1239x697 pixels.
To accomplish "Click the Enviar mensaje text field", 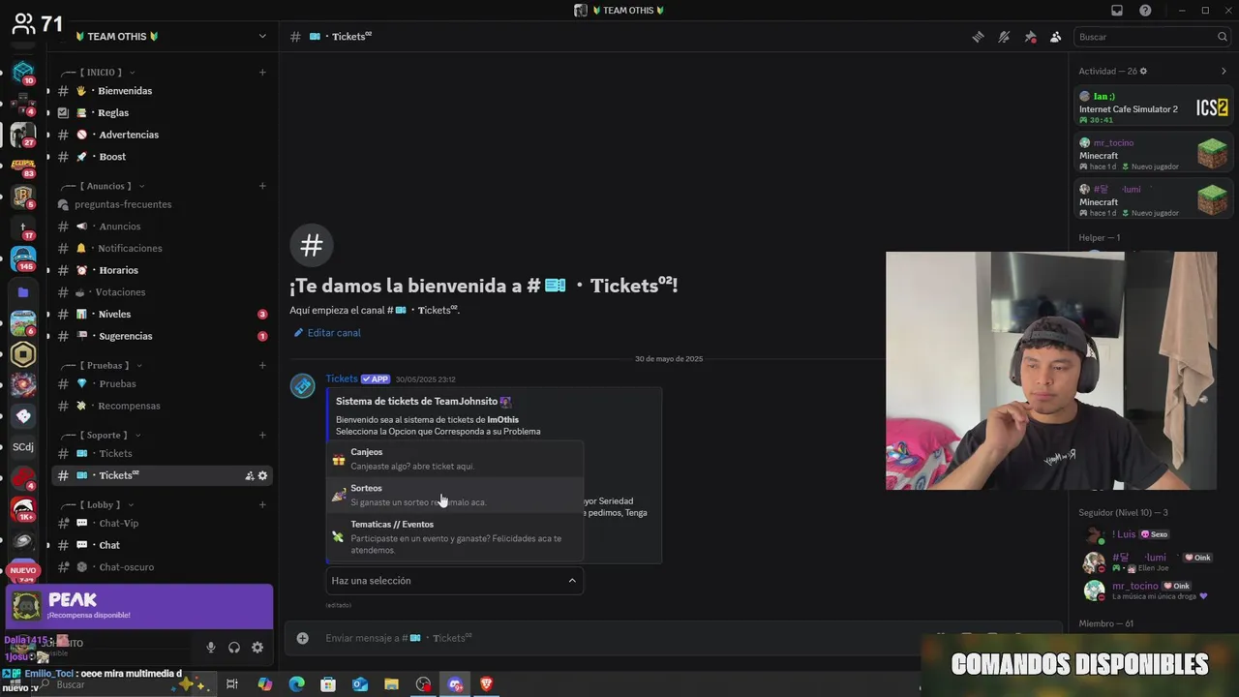I will [x=619, y=638].
